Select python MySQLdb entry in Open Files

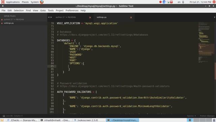pos(14,20)
